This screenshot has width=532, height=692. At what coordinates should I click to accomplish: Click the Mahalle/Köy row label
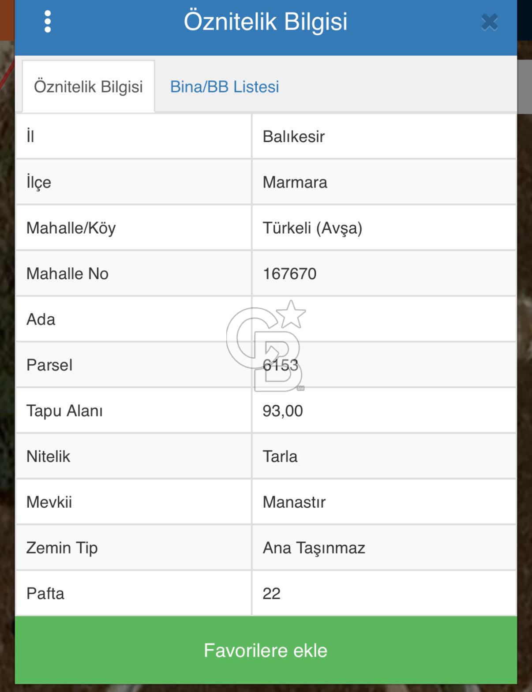pyautogui.click(x=71, y=228)
